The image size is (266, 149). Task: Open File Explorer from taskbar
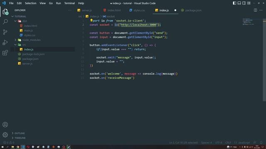click(x=12, y=147)
